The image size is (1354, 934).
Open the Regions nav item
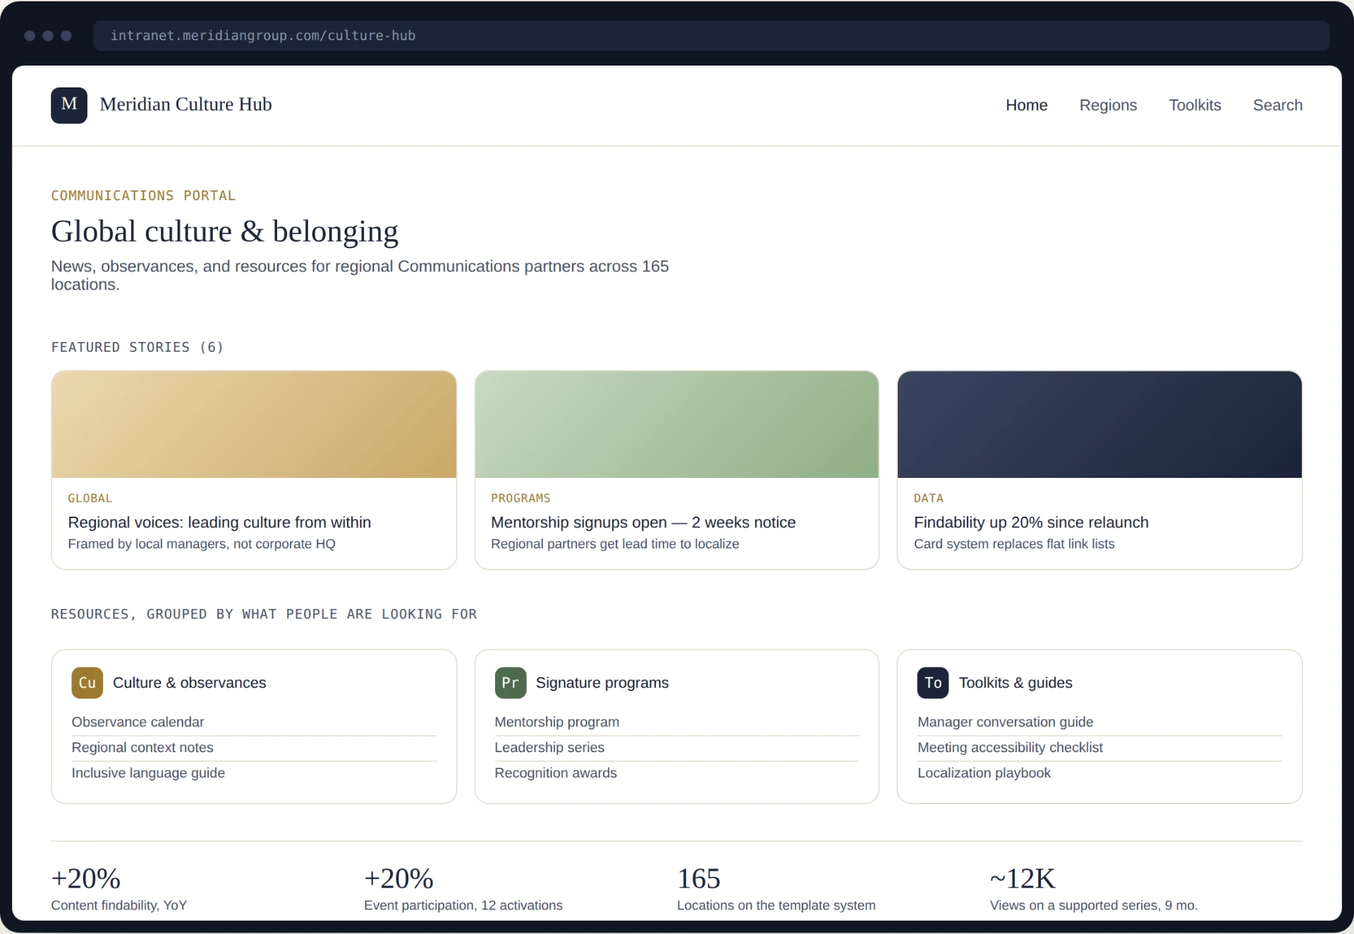[x=1108, y=105]
